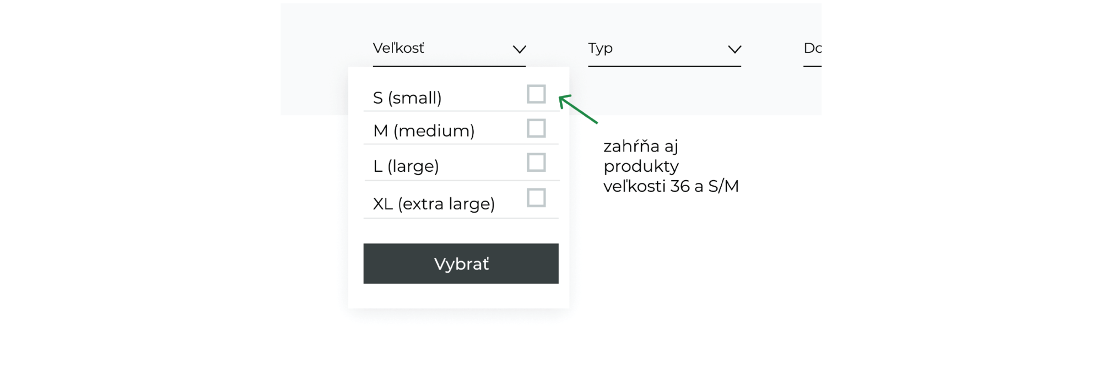Enable the M (medium) checkbox

point(536,128)
